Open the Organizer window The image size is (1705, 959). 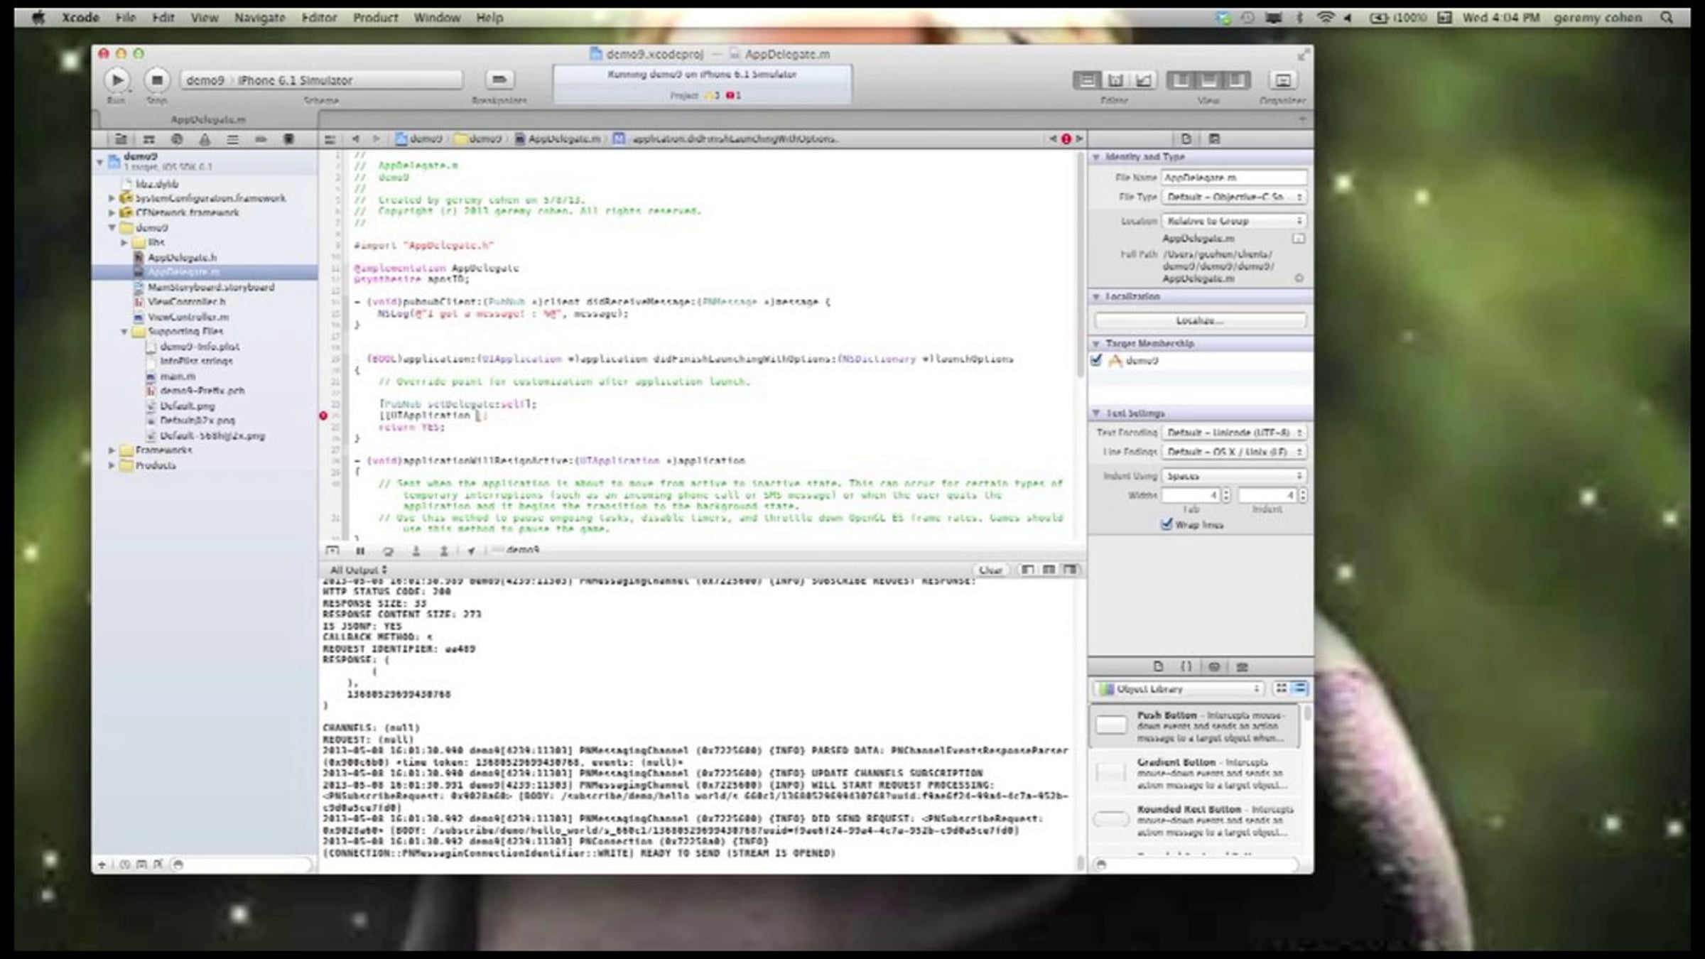pos(1282,80)
